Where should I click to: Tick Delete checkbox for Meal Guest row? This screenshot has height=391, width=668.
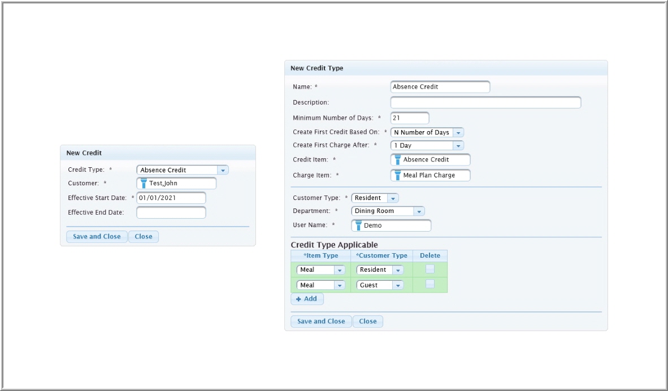coord(430,284)
